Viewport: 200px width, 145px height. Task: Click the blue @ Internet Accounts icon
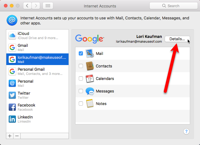[12, 20]
